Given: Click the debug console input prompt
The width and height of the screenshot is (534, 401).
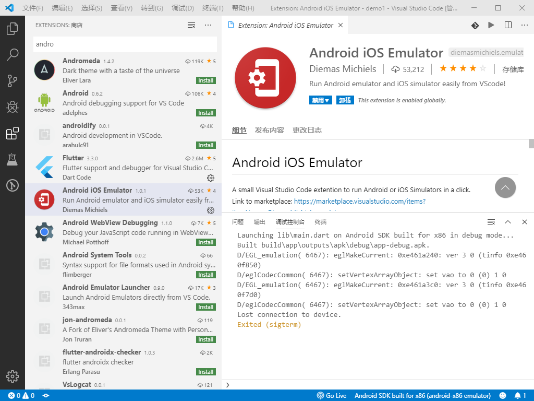Looking at the screenshot, I should [x=378, y=385].
